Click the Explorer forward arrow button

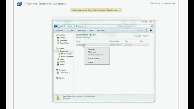pos(59,26)
